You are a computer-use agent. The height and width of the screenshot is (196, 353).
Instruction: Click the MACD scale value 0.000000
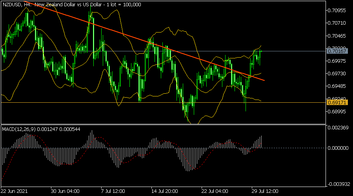pos(338,148)
